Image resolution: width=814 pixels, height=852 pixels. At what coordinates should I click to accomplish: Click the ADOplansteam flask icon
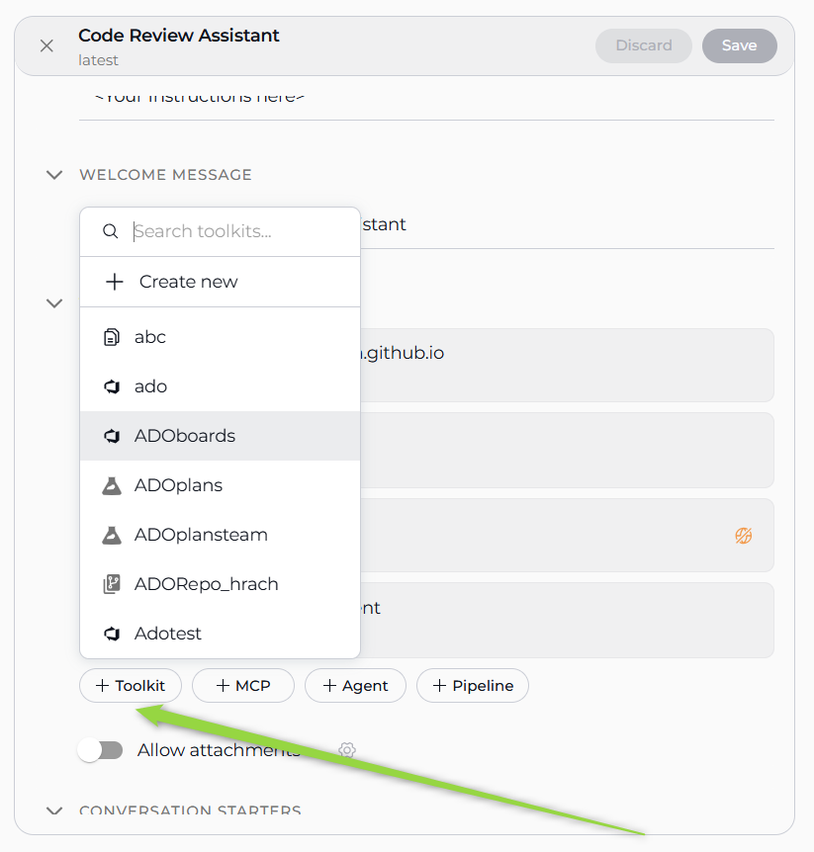pyautogui.click(x=112, y=535)
